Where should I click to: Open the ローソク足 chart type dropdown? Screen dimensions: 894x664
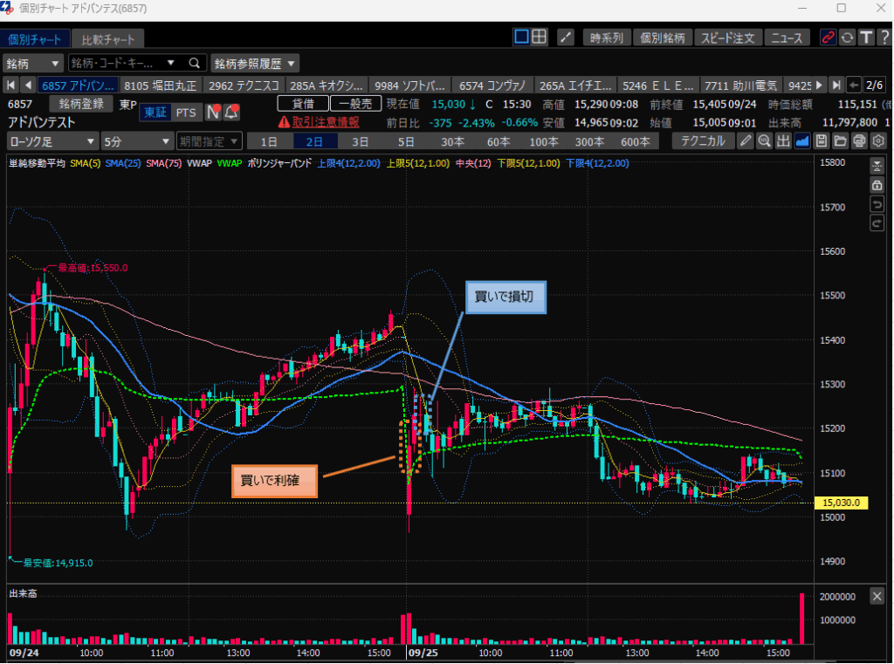(x=52, y=141)
